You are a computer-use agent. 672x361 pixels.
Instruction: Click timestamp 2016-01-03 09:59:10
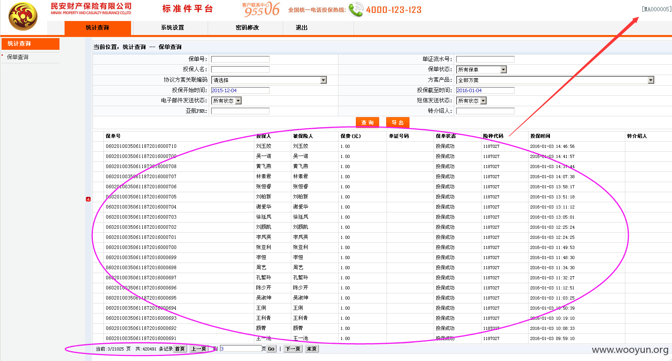click(552, 338)
